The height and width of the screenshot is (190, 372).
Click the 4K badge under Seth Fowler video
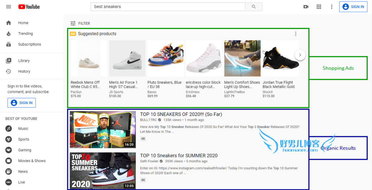[x=143, y=180]
